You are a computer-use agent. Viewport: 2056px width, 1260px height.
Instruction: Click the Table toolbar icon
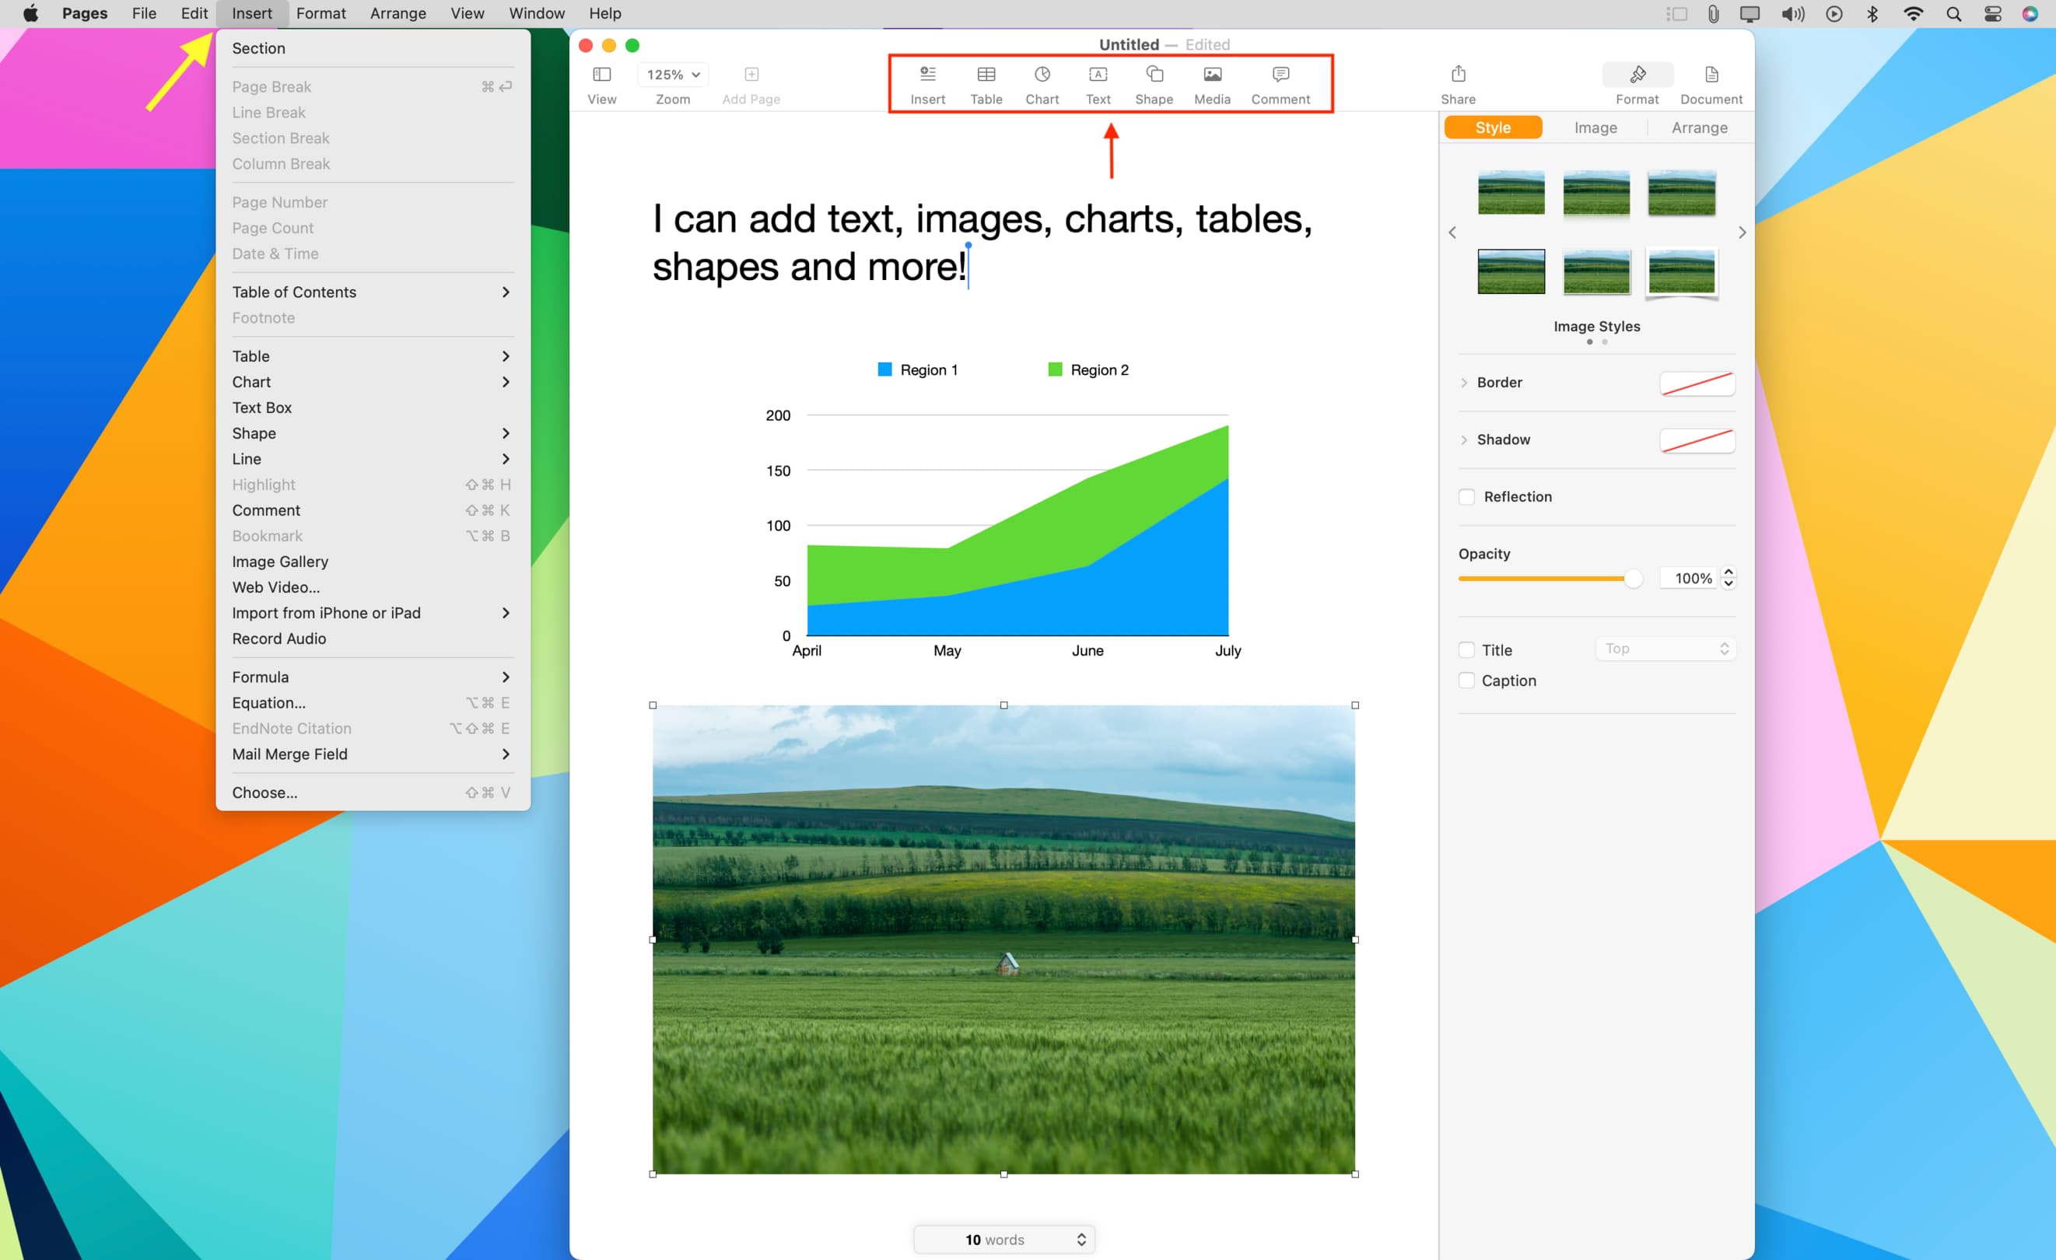(986, 74)
